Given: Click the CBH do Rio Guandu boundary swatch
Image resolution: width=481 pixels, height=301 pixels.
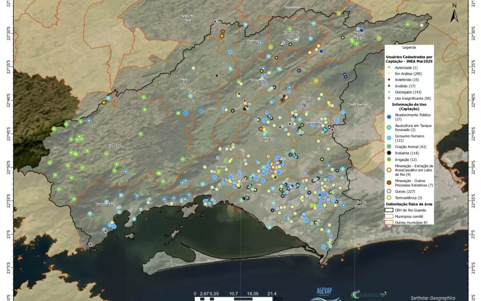Looking at the screenshot, I should pos(389,210).
